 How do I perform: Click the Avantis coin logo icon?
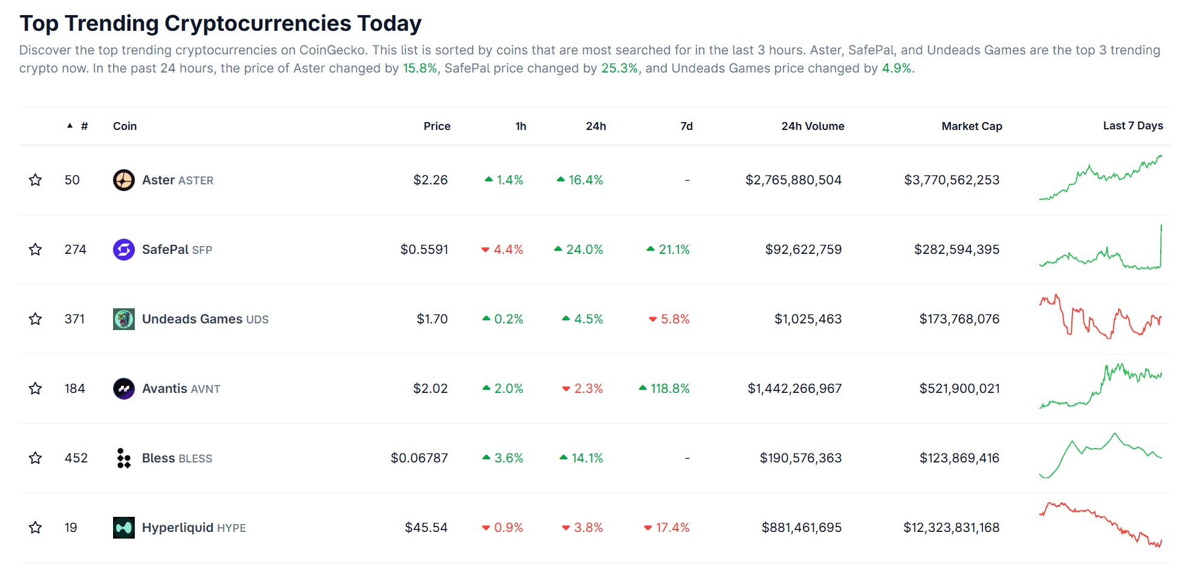(x=124, y=389)
